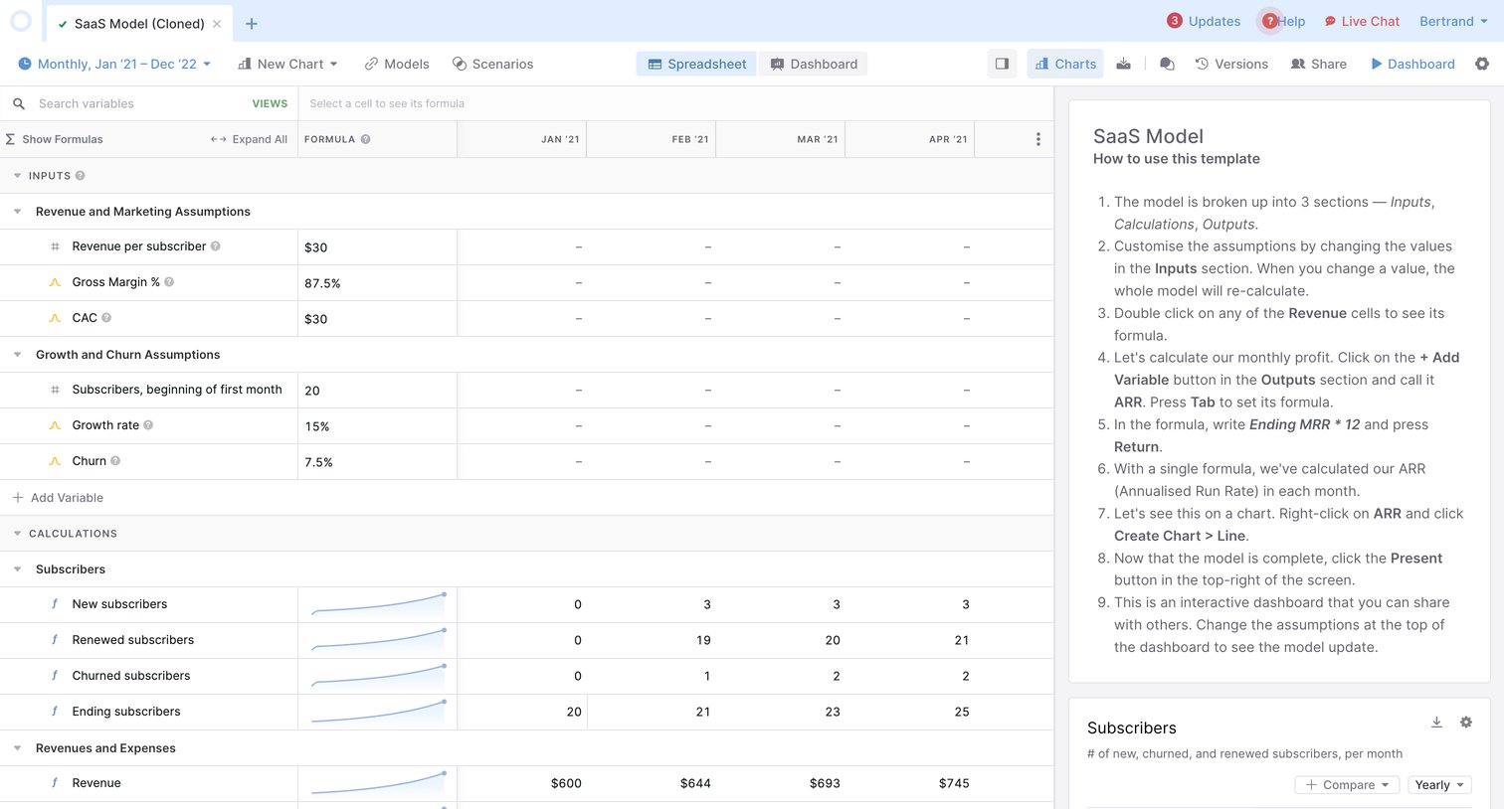This screenshot has height=809, width=1504.
Task: Open the New Chart dropdown
Action: [287, 64]
